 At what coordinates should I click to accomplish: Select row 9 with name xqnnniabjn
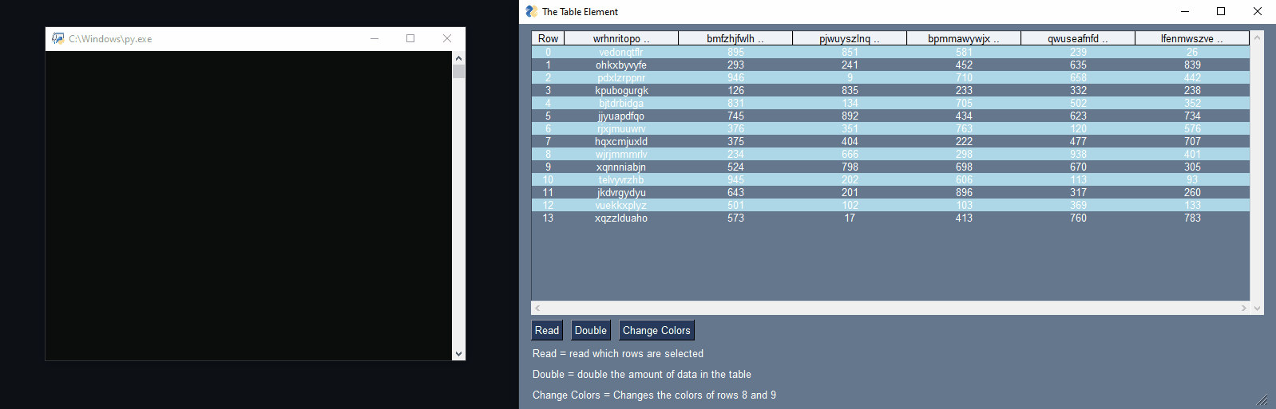[x=621, y=167]
